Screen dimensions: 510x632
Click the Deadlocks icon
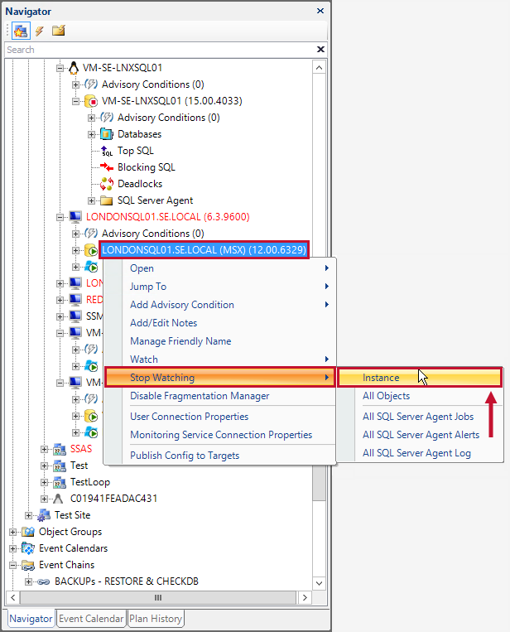pos(107,184)
